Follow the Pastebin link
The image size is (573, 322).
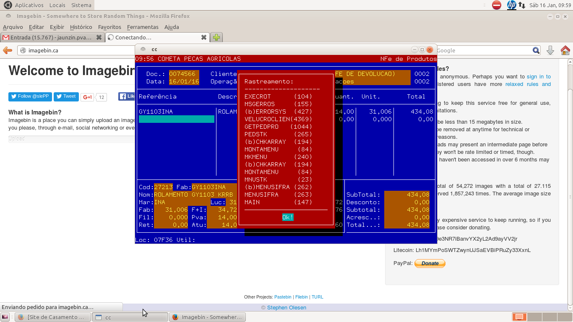click(x=283, y=297)
